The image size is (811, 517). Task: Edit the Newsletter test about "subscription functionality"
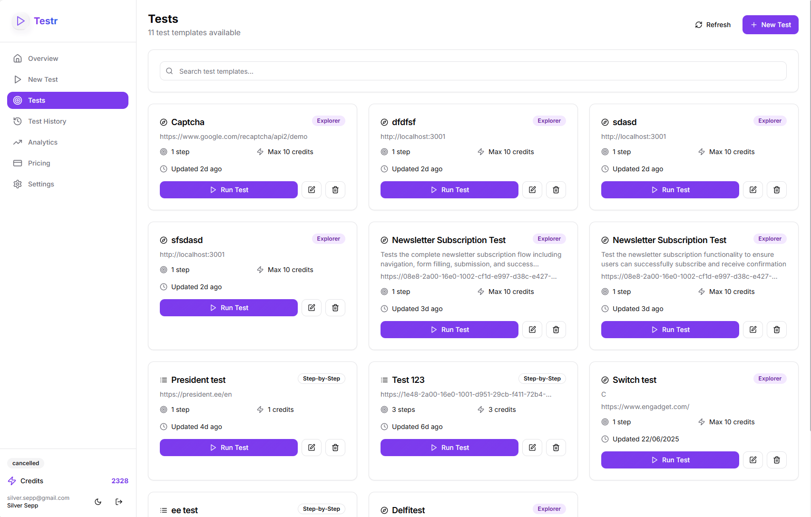pos(753,330)
